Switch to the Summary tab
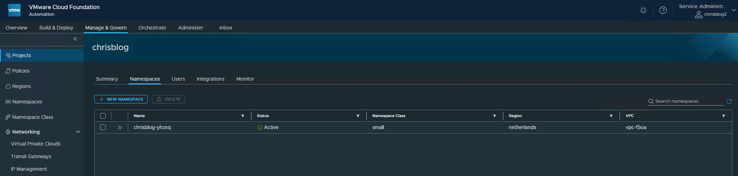The width and height of the screenshot is (738, 176). point(107,79)
